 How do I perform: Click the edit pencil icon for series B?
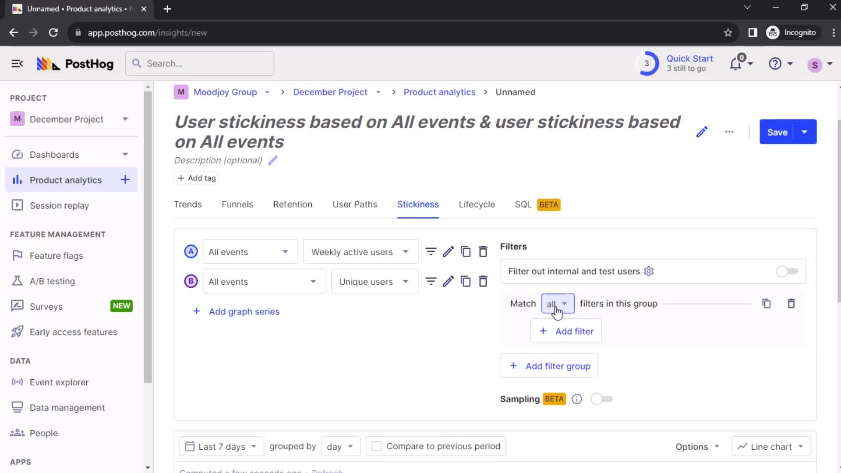(x=449, y=282)
